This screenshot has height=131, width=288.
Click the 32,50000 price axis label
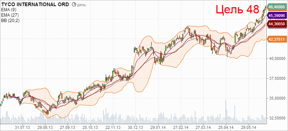pos(277,118)
